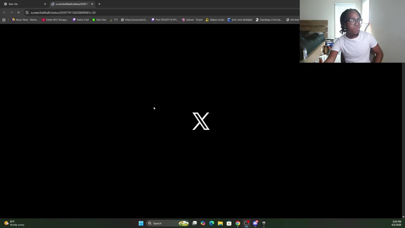The height and width of the screenshot is (228, 405).
Task: Open Pink FRIDAYY W KPI bookmark
Action: point(165,20)
